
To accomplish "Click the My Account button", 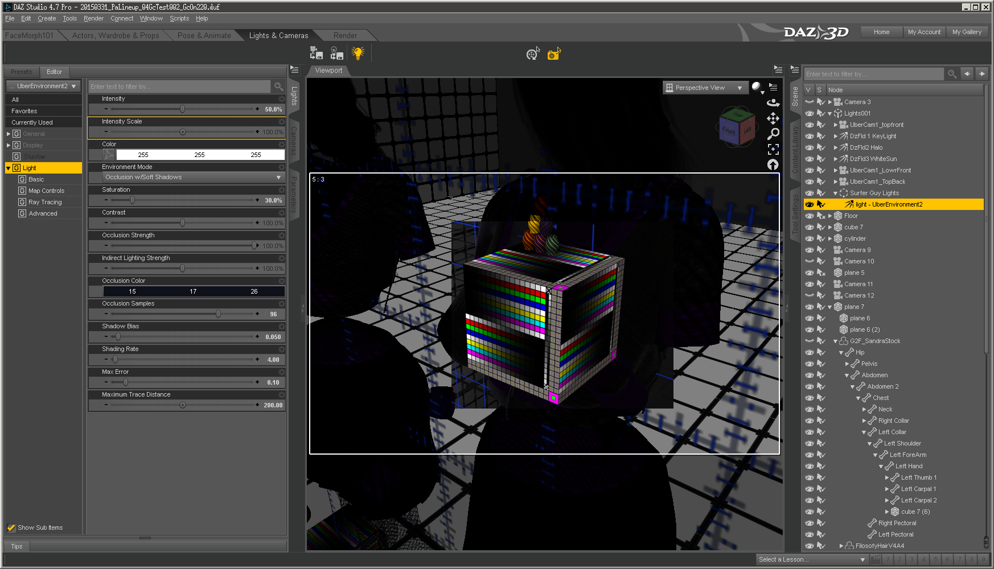I will click(924, 32).
